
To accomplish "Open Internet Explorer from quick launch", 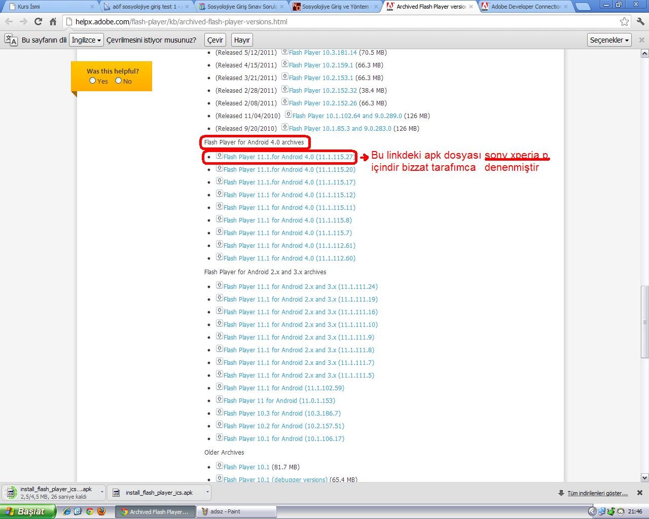I will (67, 511).
